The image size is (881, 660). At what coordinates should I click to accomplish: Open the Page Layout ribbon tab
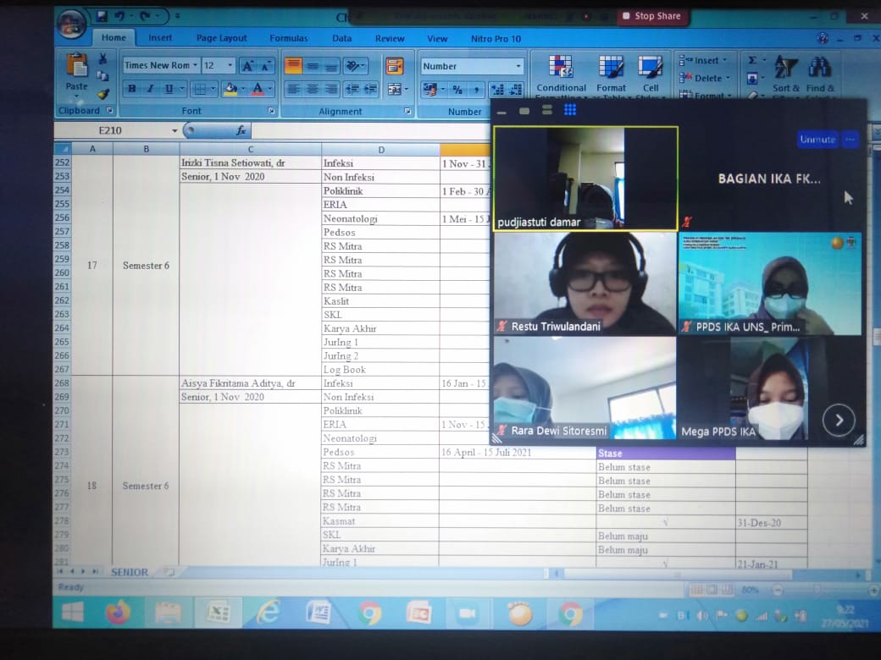pyautogui.click(x=222, y=38)
